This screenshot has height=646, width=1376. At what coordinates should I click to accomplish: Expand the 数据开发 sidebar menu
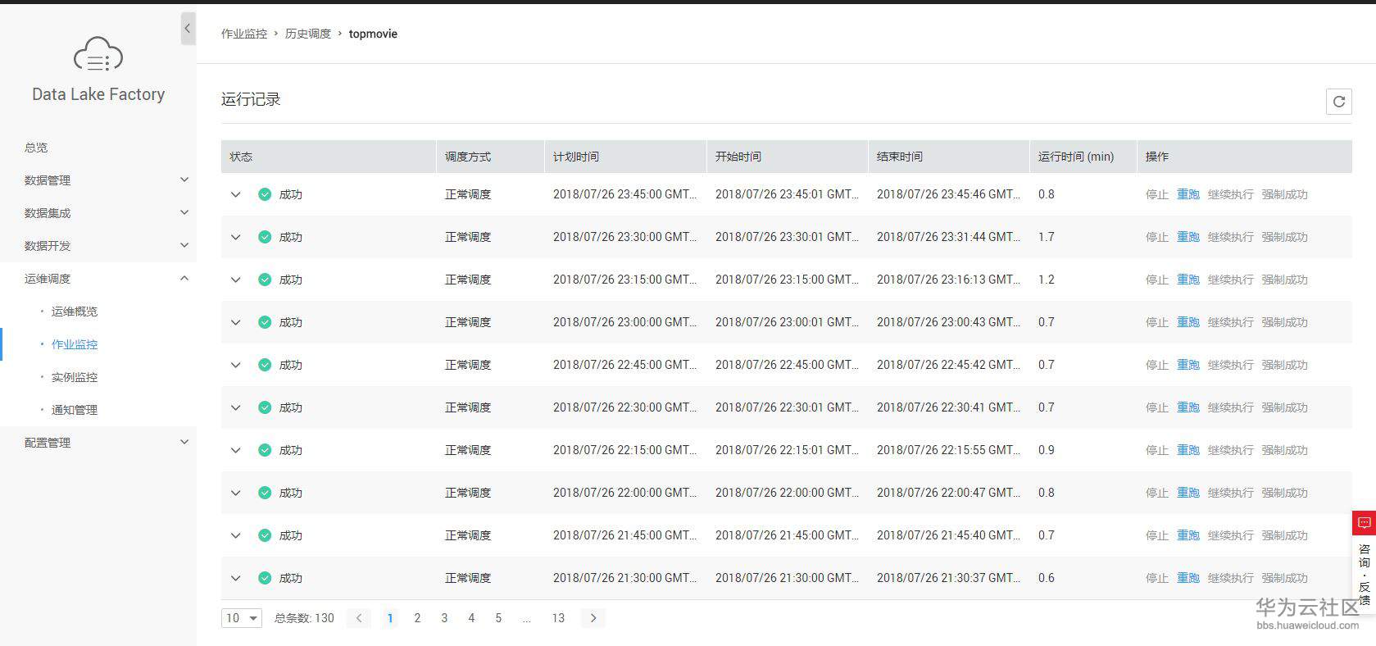[98, 246]
